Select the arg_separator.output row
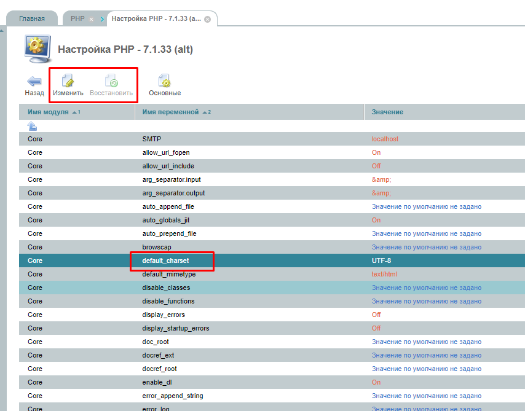 [272, 193]
